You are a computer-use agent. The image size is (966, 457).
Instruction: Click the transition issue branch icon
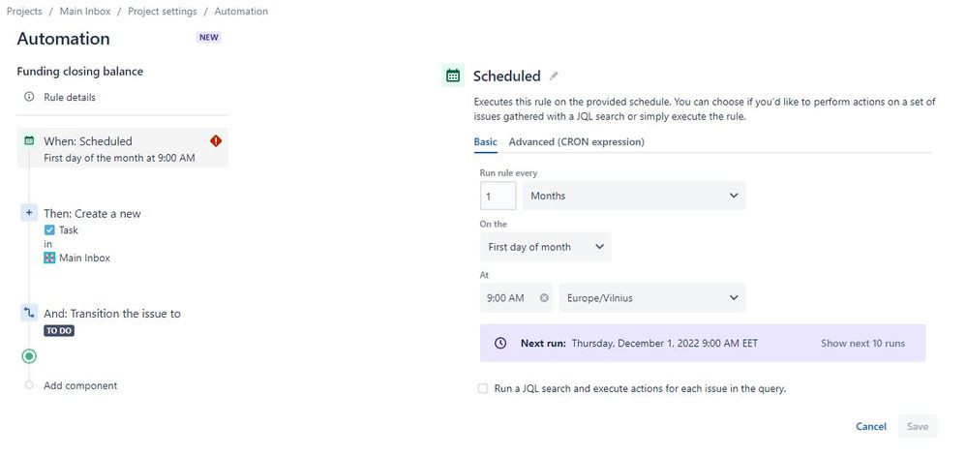click(29, 313)
